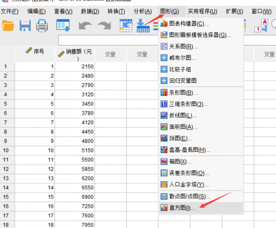
Task: Choose 3-D Bar chart (三维条形图) item
Action: tap(201, 104)
